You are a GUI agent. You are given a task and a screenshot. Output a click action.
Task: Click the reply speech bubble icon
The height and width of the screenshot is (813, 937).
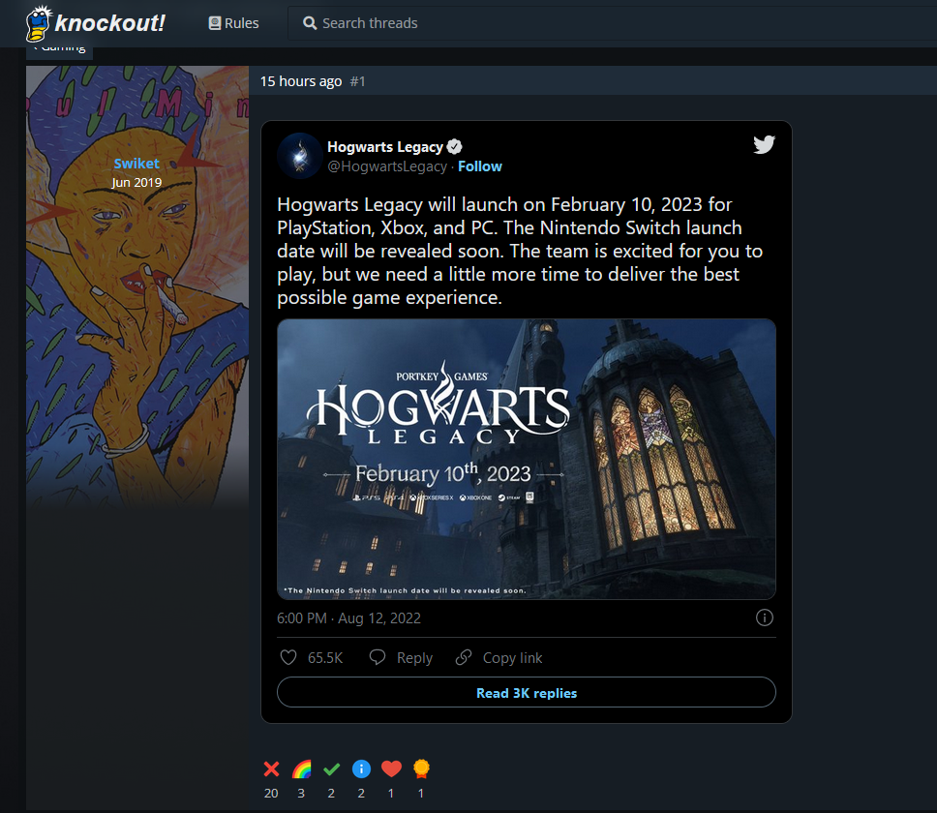(378, 658)
